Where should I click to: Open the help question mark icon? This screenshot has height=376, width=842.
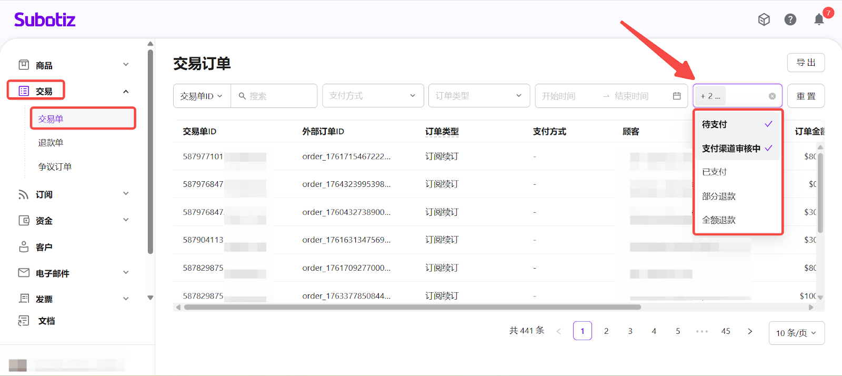tap(790, 20)
